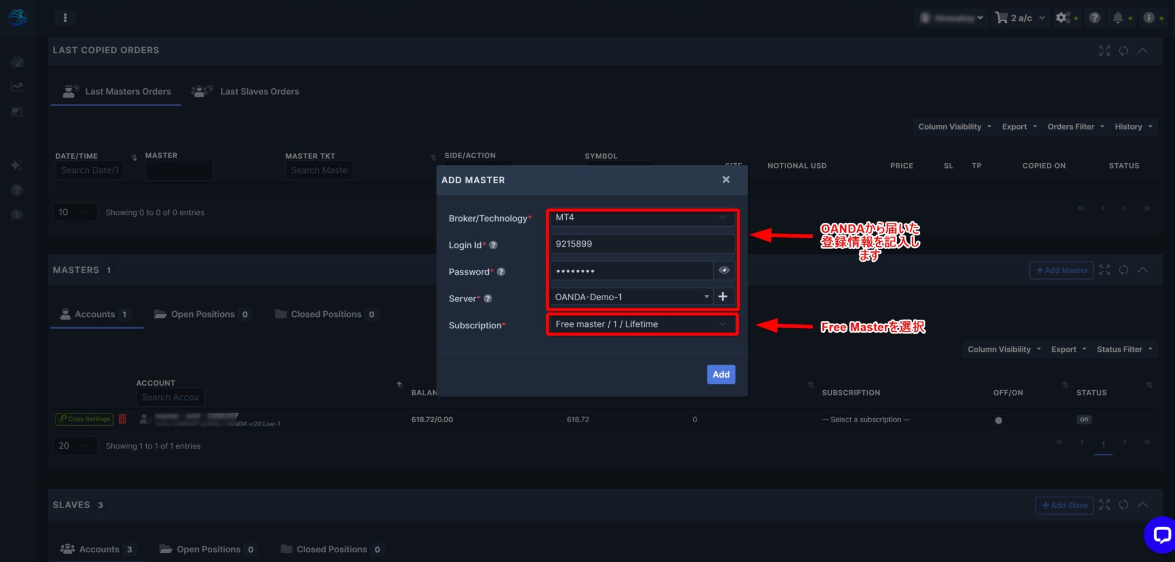Click the analytics chart icon in the sidebar
1175x562 pixels.
click(17, 87)
